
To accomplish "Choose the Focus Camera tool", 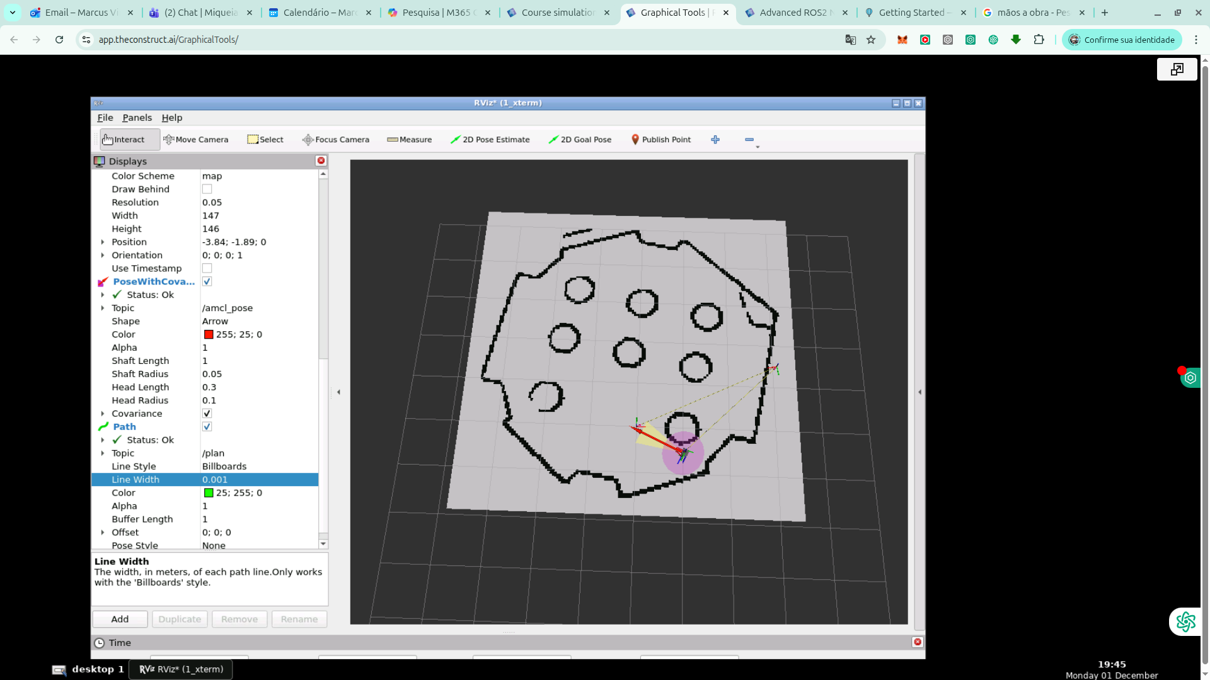I will point(336,140).
